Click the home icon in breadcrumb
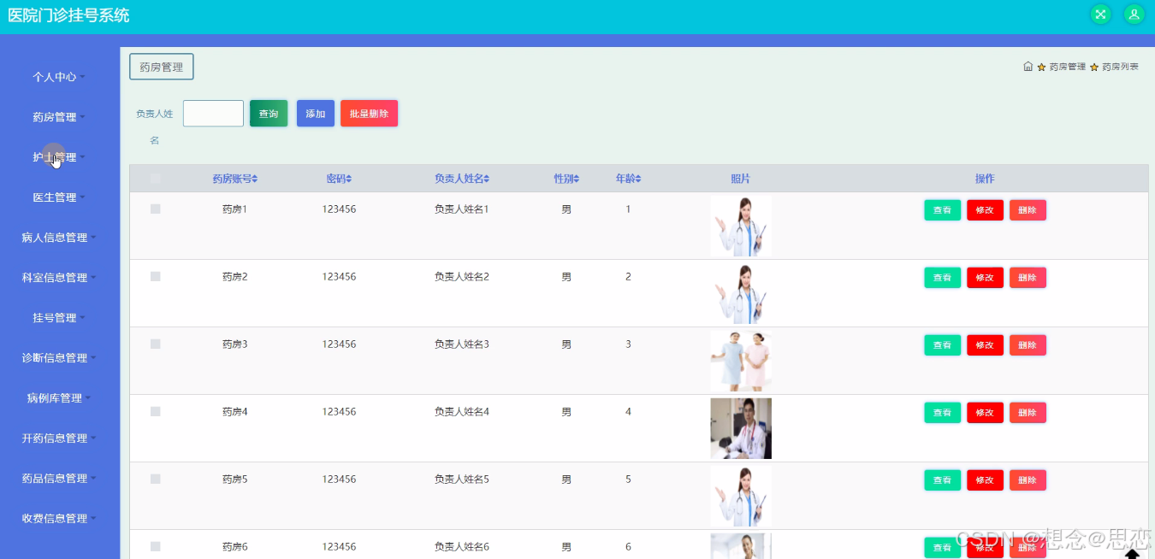 [1028, 67]
